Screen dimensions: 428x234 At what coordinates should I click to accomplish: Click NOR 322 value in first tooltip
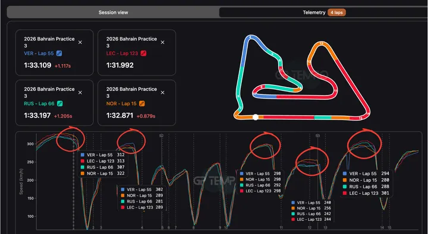pyautogui.click(x=121, y=173)
